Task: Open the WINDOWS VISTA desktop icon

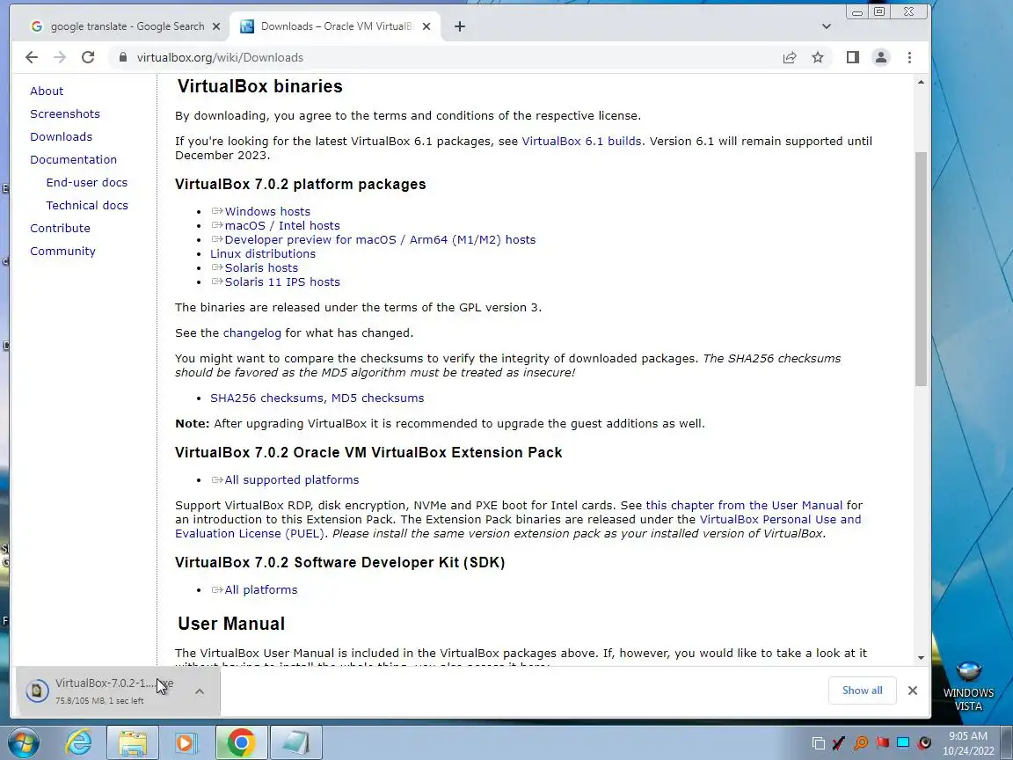Action: point(968,686)
